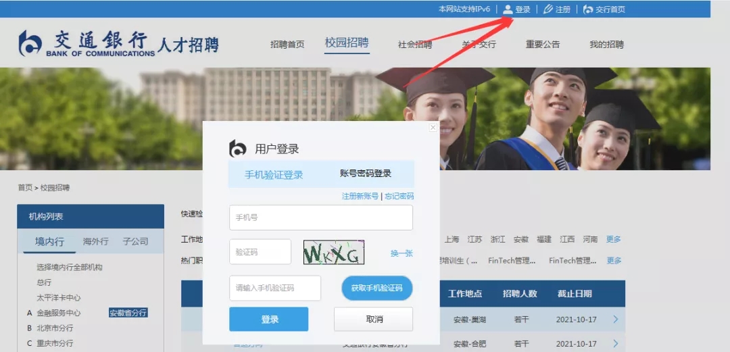730x352 pixels.
Task: Click the 工作地点 column header
Action: click(464, 294)
